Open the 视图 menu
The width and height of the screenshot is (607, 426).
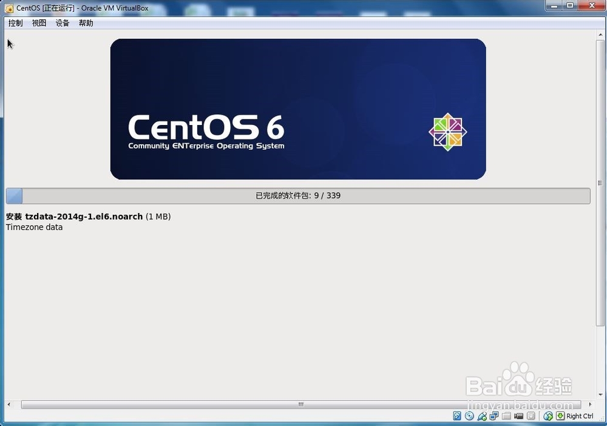click(x=39, y=23)
